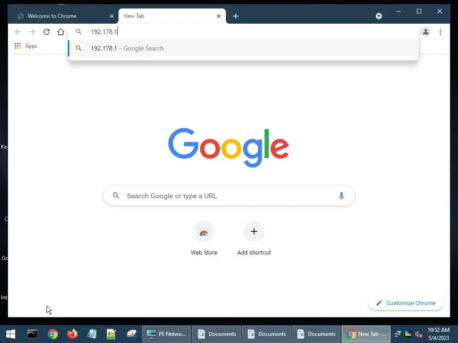
Task: Add a new tab with plus button
Action: coord(236,16)
